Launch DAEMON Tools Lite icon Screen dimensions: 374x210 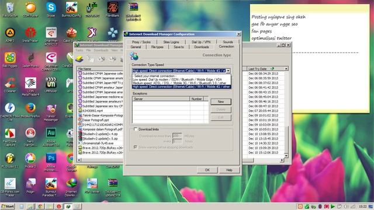10,112
